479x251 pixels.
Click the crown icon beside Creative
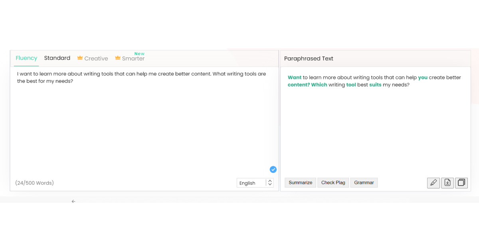click(80, 58)
